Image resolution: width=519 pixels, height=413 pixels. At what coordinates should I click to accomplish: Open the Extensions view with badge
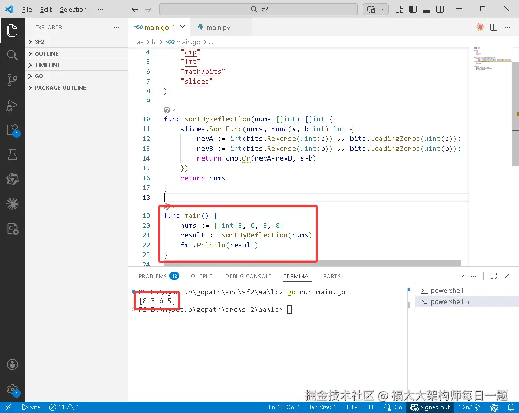[x=12, y=130]
